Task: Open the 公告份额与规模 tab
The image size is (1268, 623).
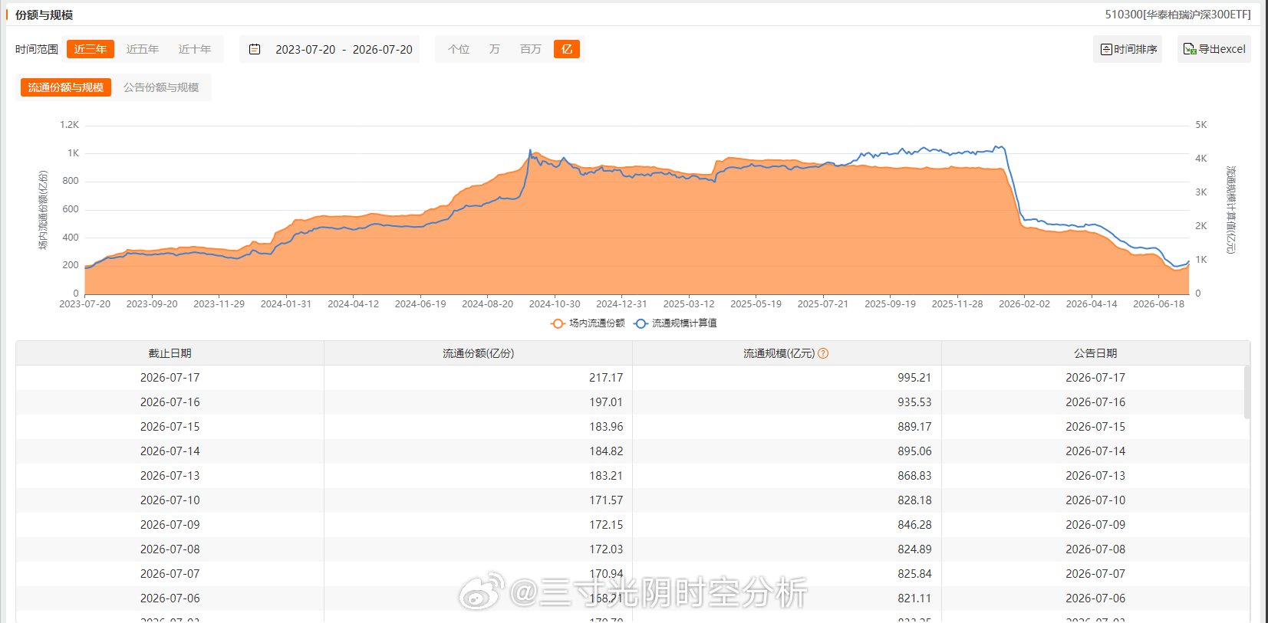Action: pyautogui.click(x=161, y=87)
